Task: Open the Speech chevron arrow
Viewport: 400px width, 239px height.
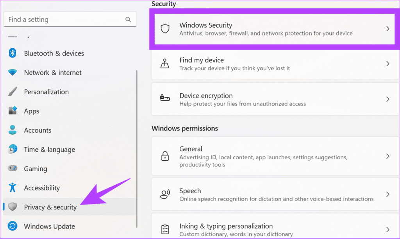Action: [x=387, y=194]
